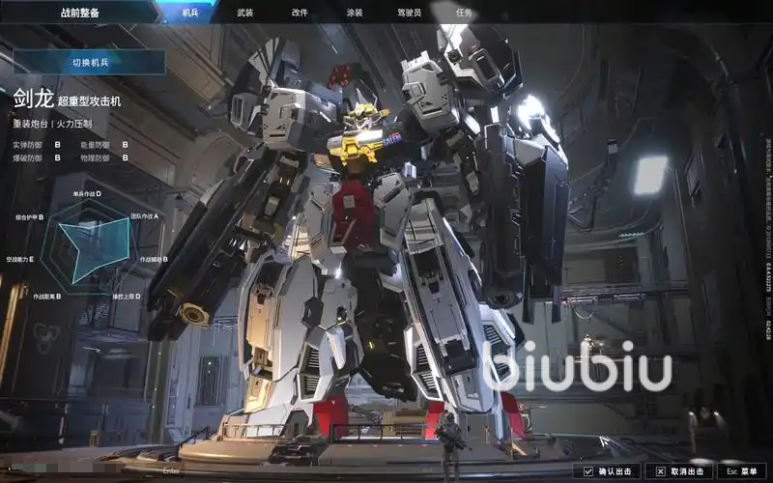
Task: Select the 改件 tab
Action: click(300, 13)
